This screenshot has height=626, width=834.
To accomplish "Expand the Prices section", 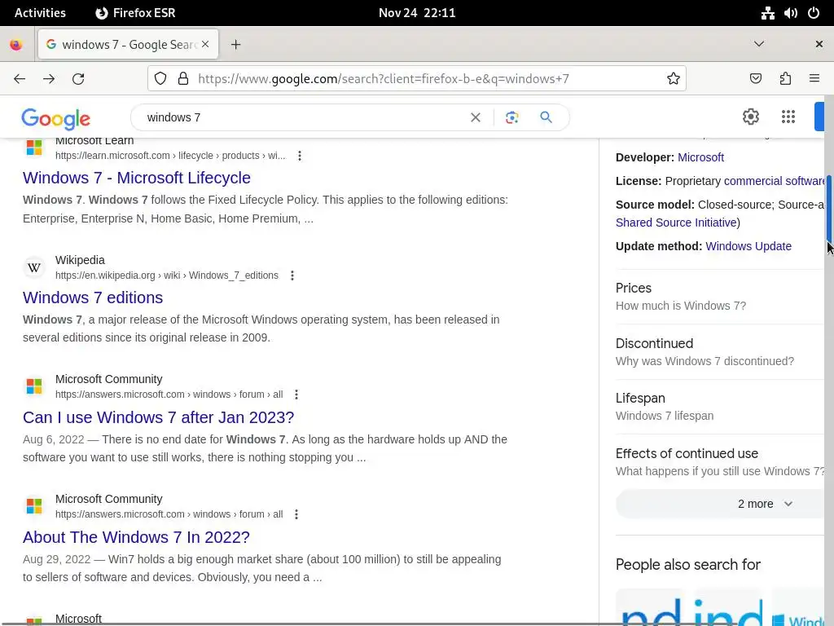I will (720, 297).
